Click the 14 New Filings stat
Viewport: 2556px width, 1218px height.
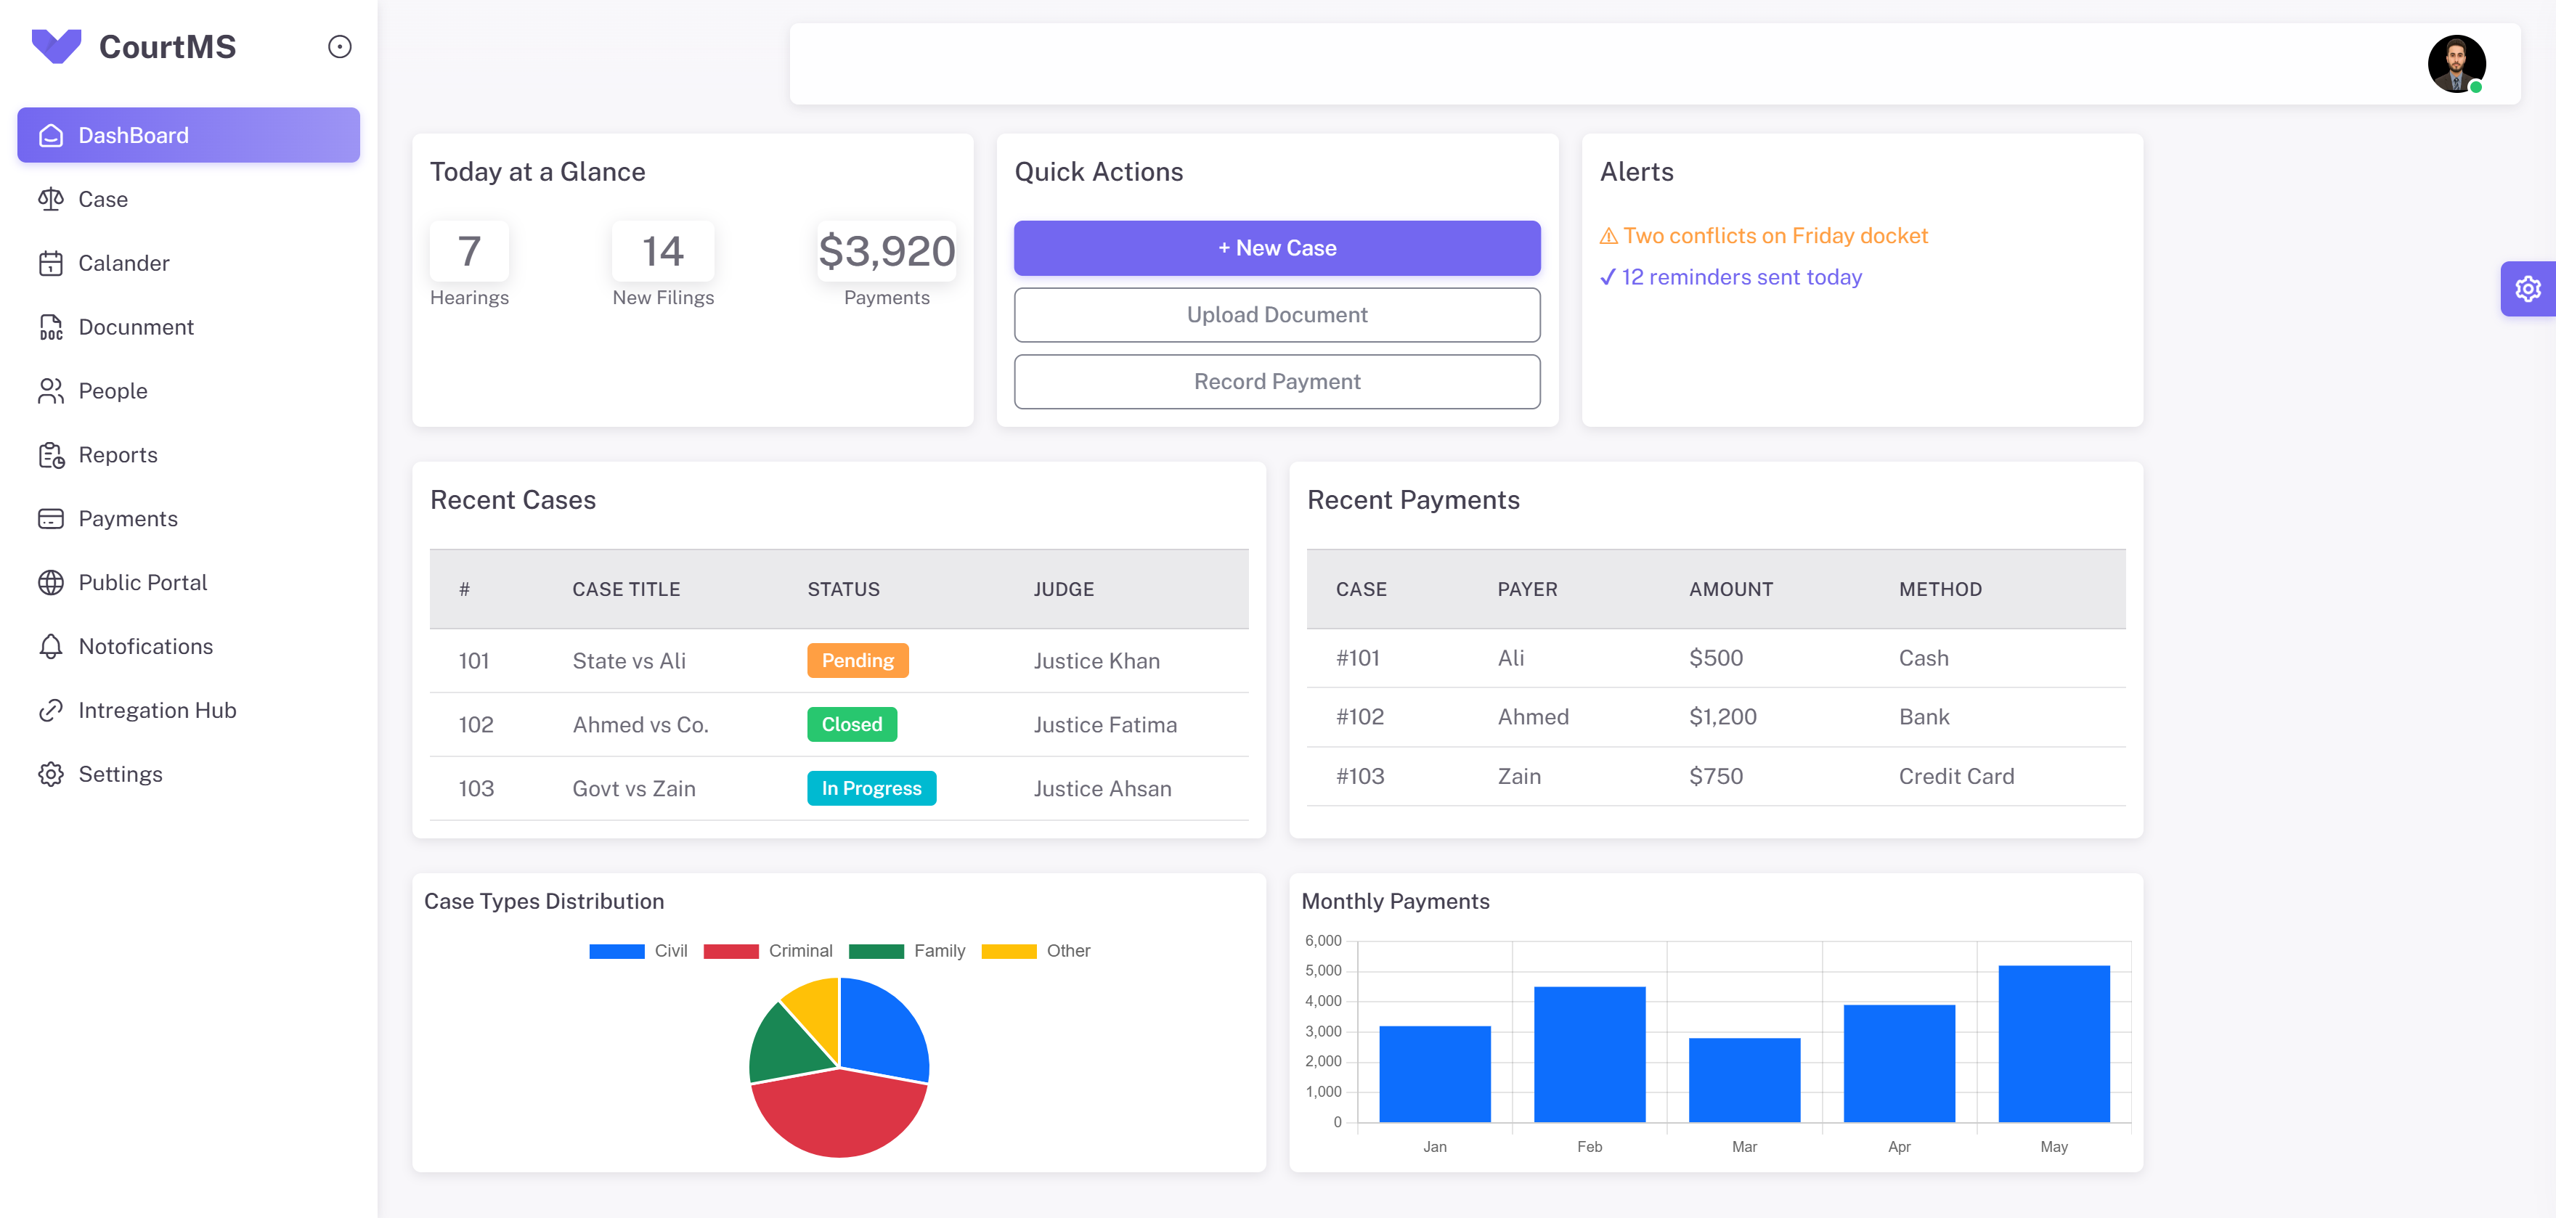(x=663, y=265)
